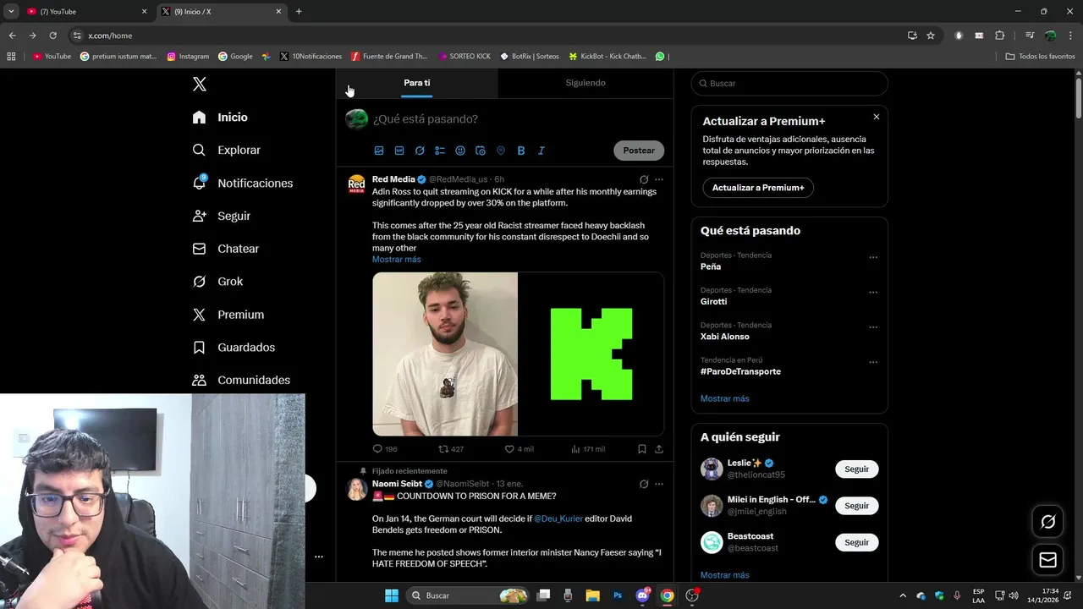1083x609 pixels.
Task: Follow Milei in English account
Action: tap(856, 506)
